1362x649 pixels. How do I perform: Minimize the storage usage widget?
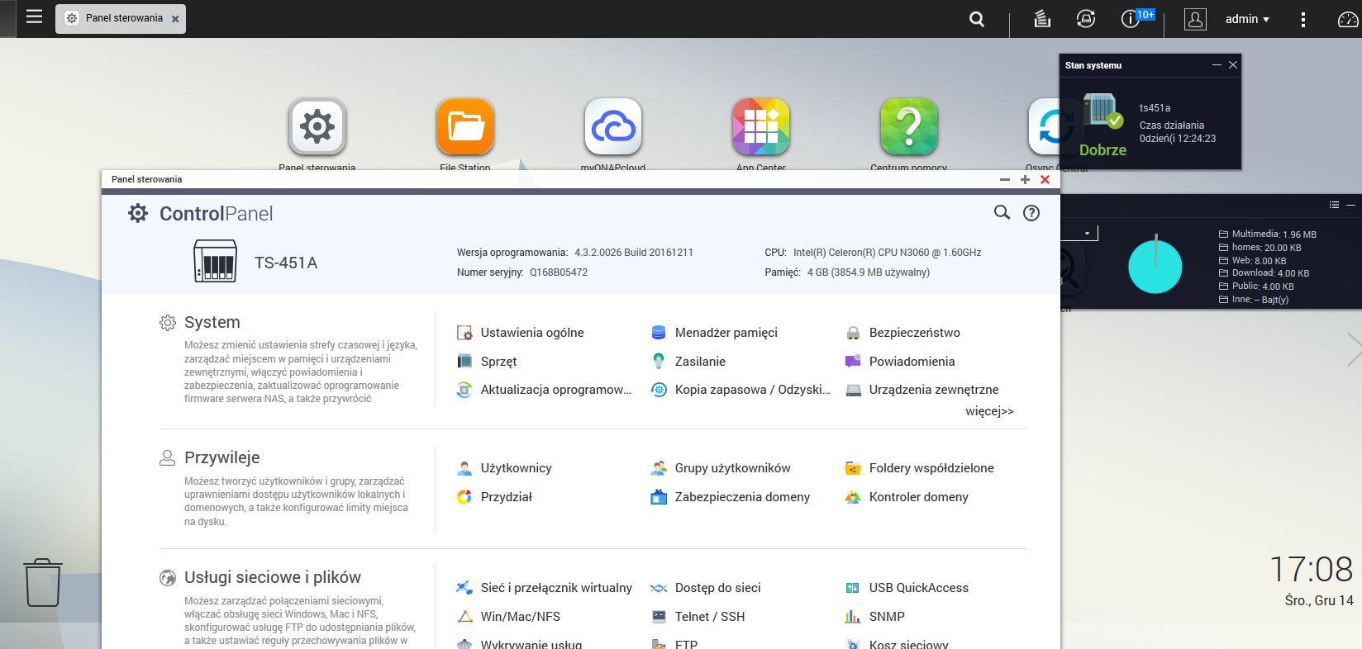click(x=1351, y=205)
